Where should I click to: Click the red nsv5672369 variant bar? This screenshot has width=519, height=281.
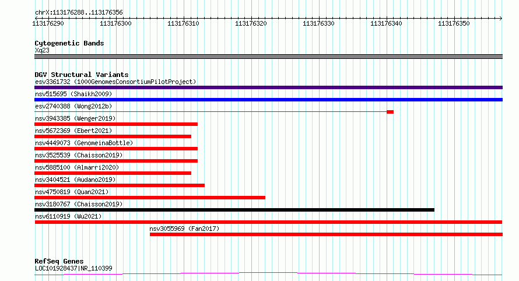click(113, 136)
